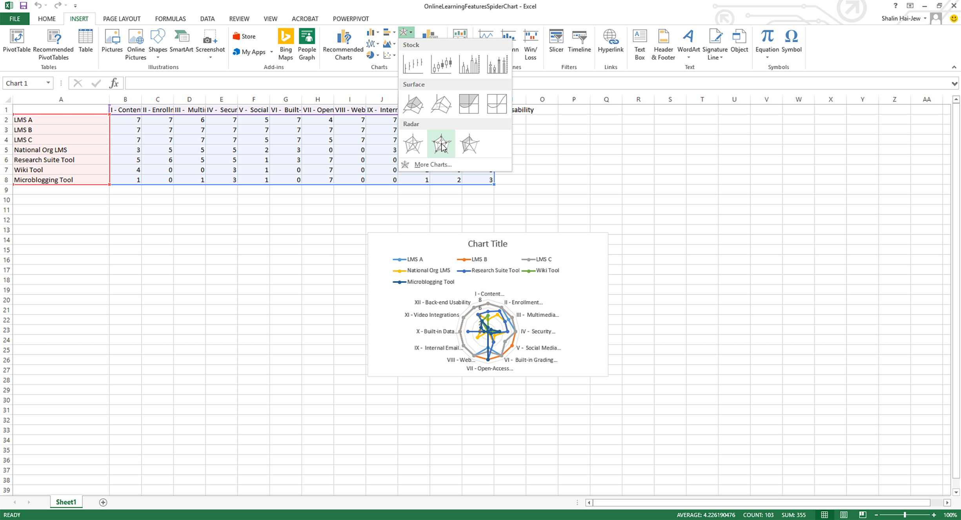Select the High-Low-Close stock chart
This screenshot has width=961, height=520.
pos(413,64)
